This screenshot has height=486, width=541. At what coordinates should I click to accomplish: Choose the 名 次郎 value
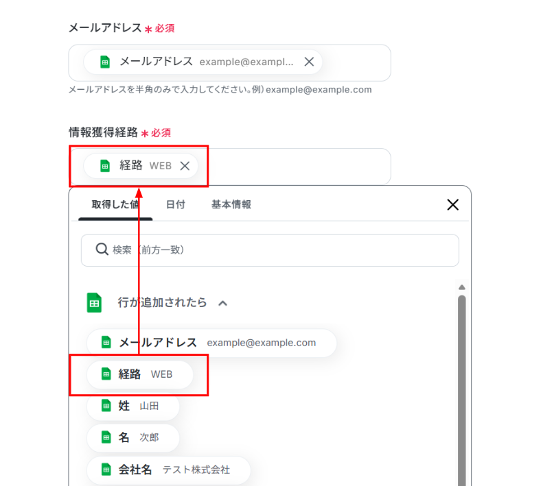coord(133,437)
